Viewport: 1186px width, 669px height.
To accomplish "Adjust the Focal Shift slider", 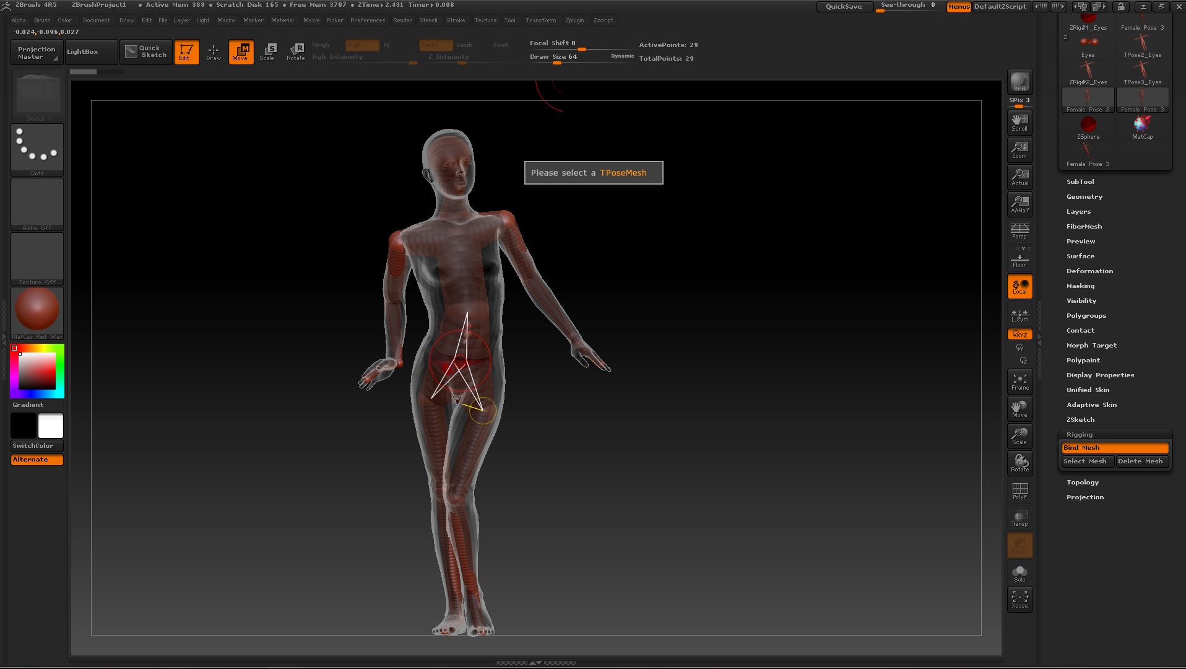I will pyautogui.click(x=581, y=45).
